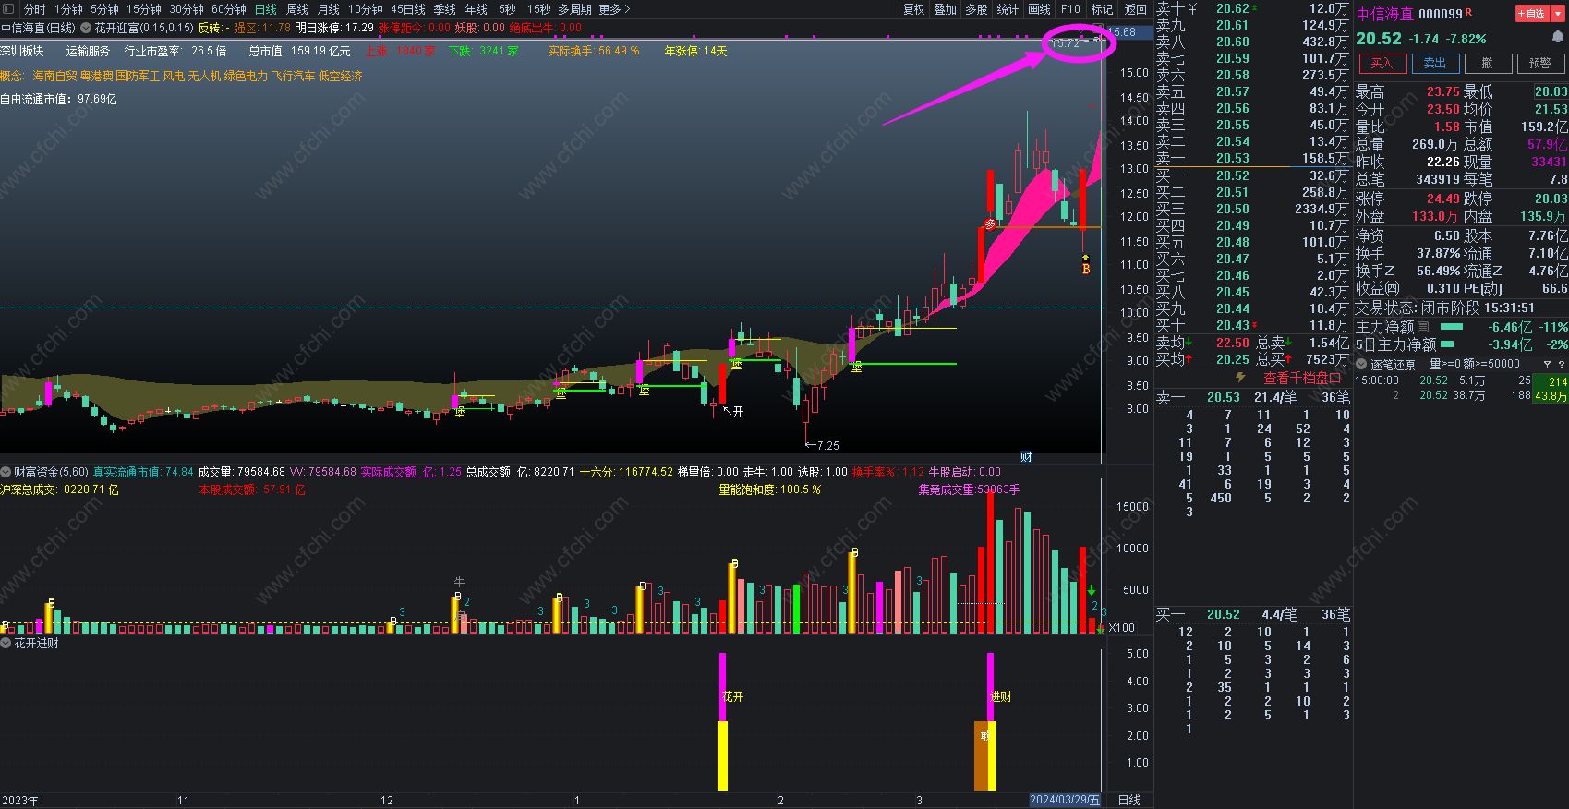Open the 花开迎富 indicator dropdown circle

86,28
